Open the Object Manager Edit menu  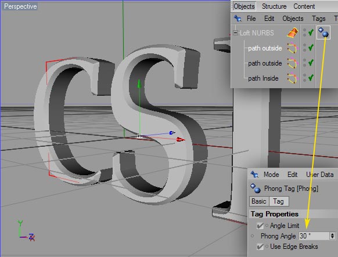point(269,19)
